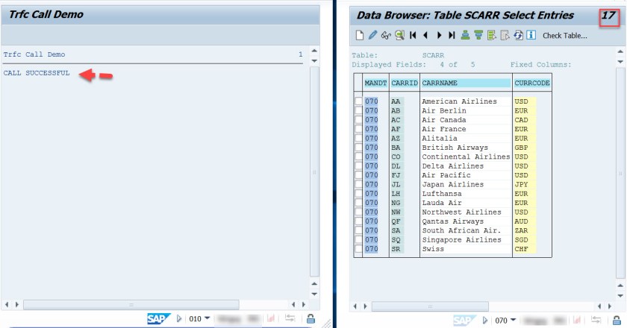Select the CARRNAME column header
The image size is (627, 328).
[x=466, y=83]
